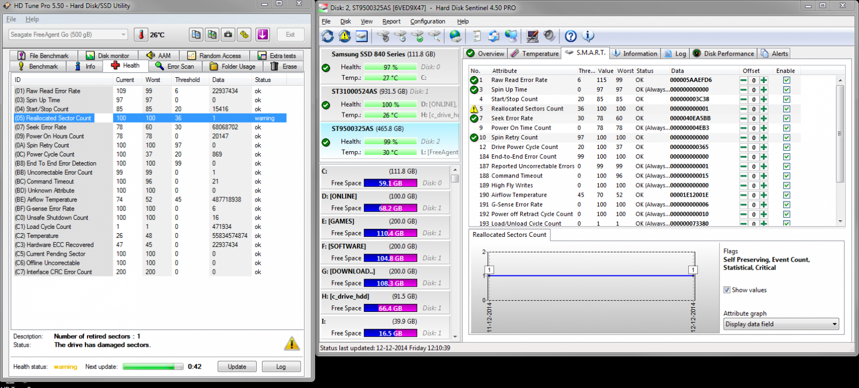Click the refresh-with-warning icon in Sentinel toolbar
Viewport: 859px width, 388px height.
[345, 36]
